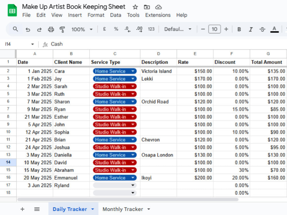Toggle italic formatting
Image resolution: width=287 pixels, height=215 pixels.
pyautogui.click(x=251, y=29)
